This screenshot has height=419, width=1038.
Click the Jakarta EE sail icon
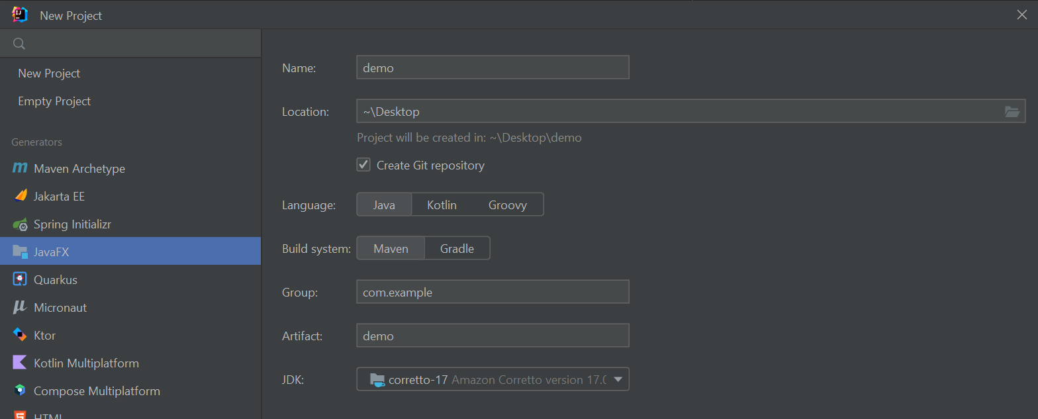21,196
